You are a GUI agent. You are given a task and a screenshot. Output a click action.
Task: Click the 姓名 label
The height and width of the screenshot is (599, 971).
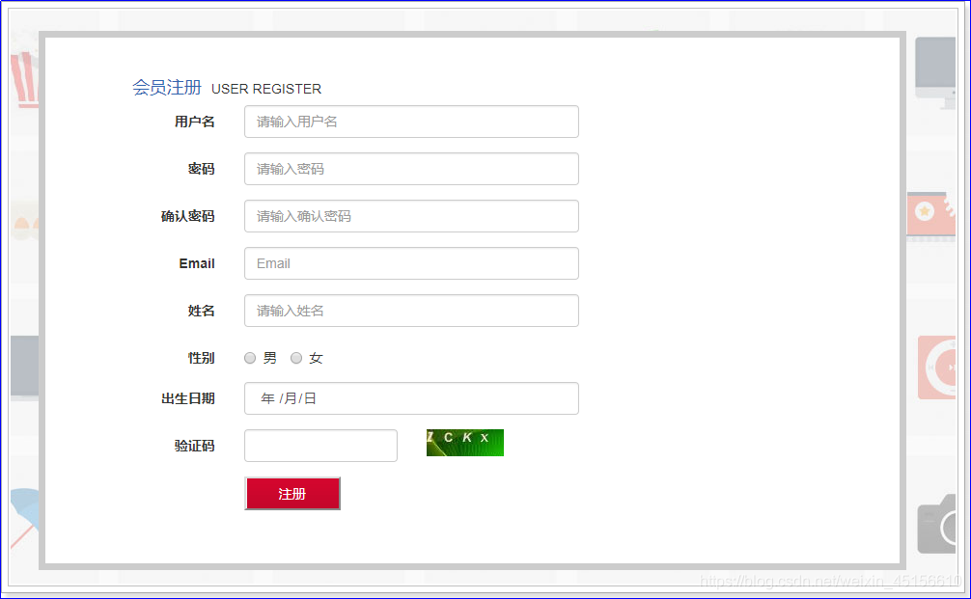click(x=202, y=311)
